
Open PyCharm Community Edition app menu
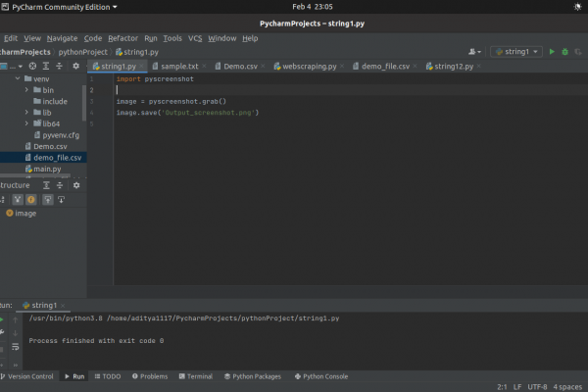(x=60, y=7)
